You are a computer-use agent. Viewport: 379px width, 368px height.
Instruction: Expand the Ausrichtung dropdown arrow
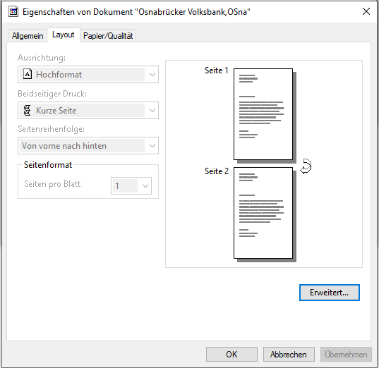pyautogui.click(x=152, y=74)
